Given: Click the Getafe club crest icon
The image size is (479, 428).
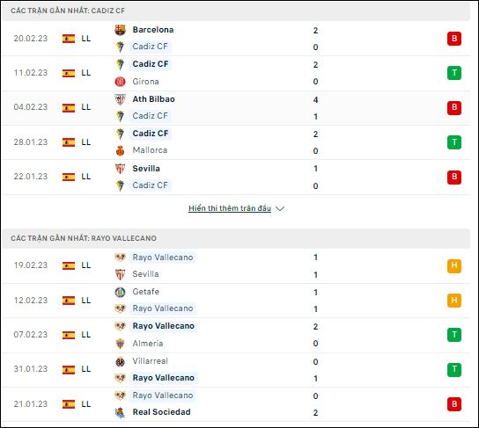Looking at the screenshot, I should [x=120, y=292].
